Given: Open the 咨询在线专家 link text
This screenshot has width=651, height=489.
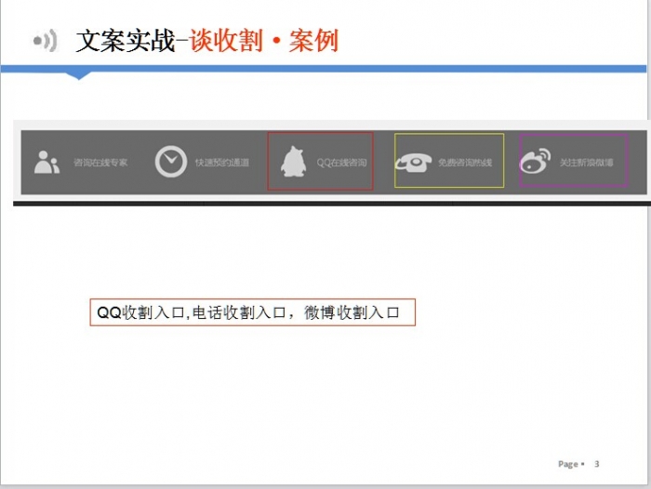Looking at the screenshot, I should (x=100, y=163).
